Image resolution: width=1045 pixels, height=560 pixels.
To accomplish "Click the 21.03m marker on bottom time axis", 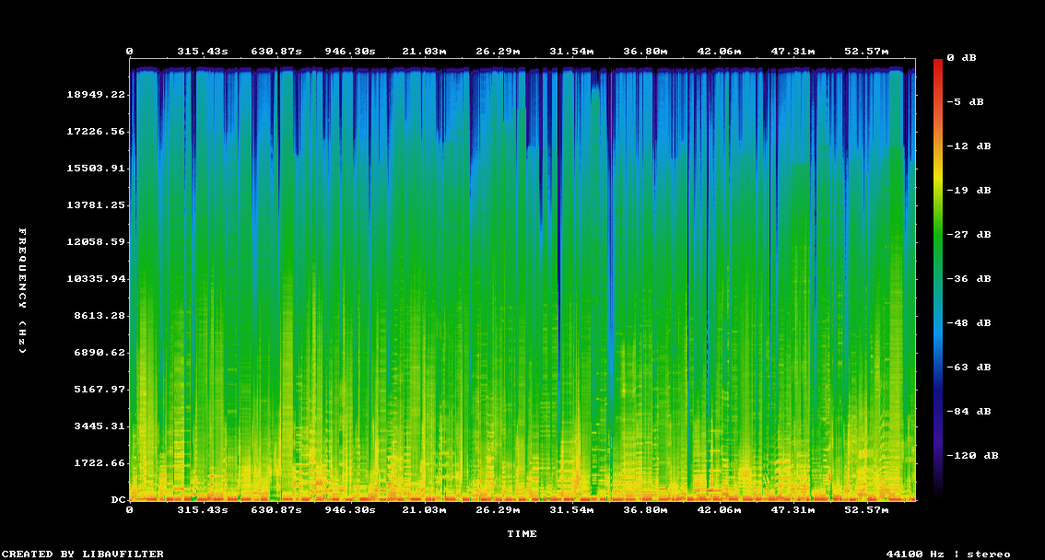I will click(x=423, y=509).
